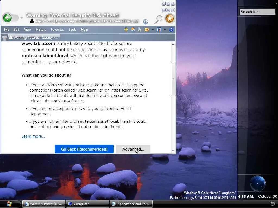Click the lab-z.com URL in address bar
278x208 pixels.
87,21
